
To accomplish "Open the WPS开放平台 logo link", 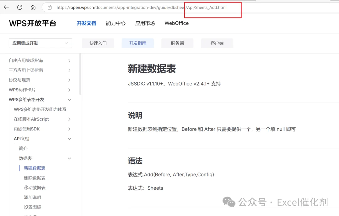I will [33, 23].
